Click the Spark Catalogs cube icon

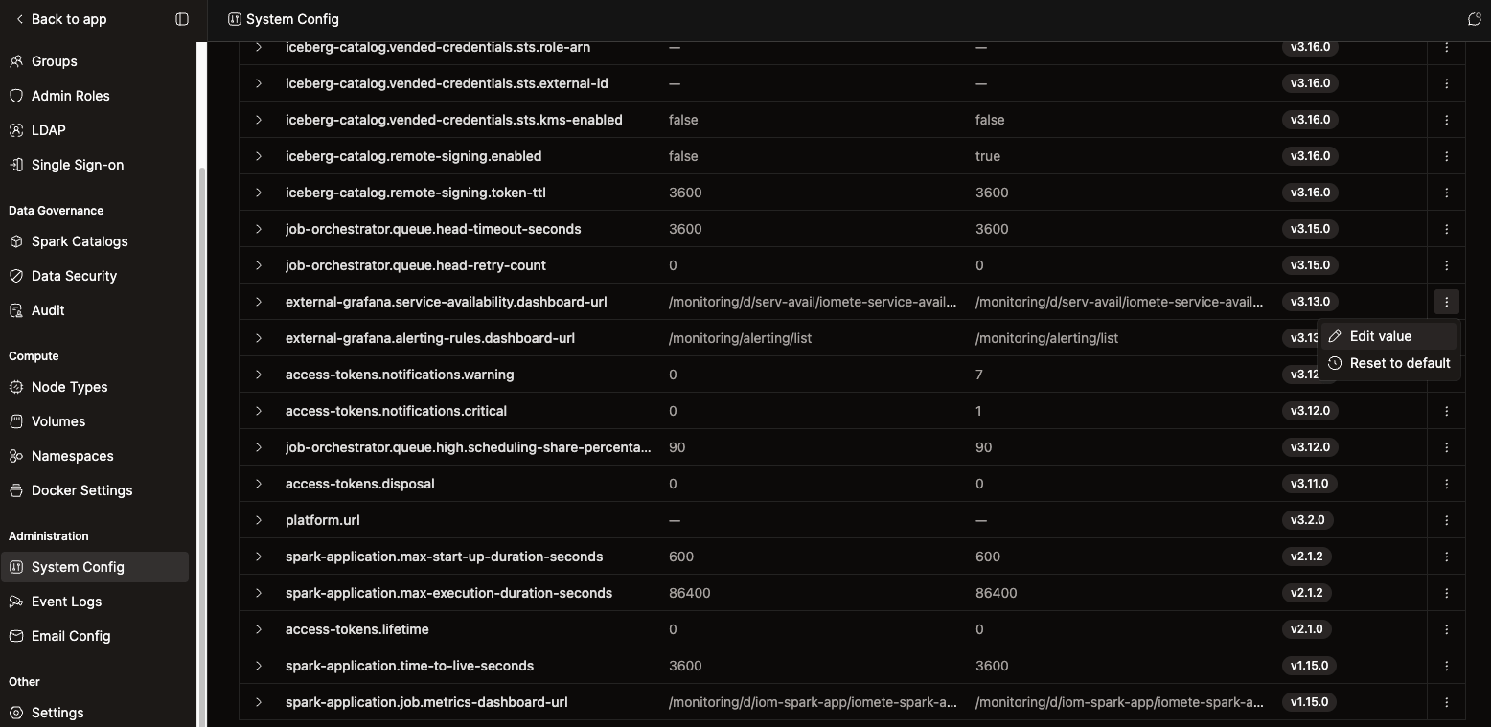(15, 241)
